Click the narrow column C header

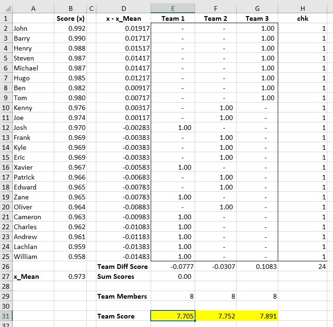(91, 8)
